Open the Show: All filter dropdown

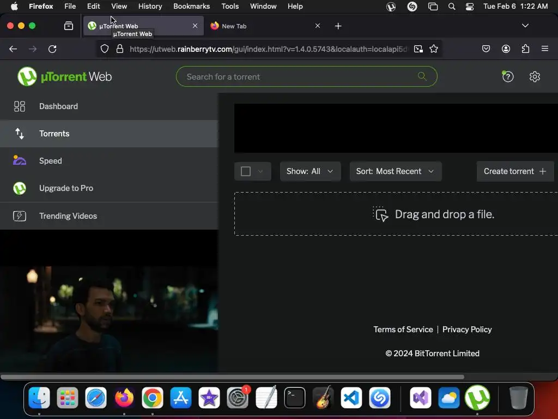tap(310, 171)
